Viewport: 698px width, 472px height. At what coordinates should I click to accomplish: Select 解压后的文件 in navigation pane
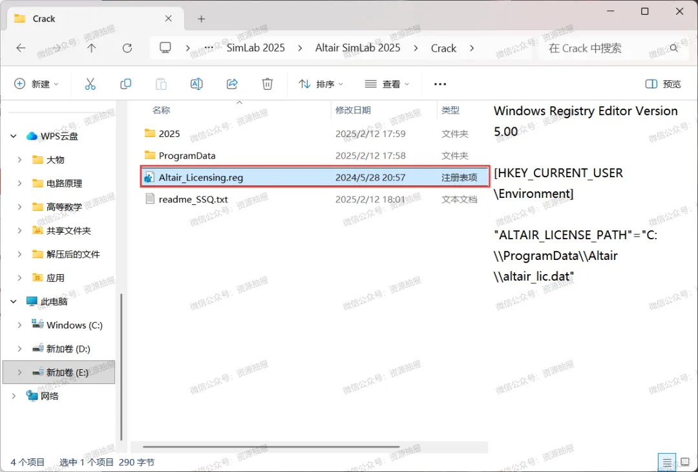coord(73,254)
